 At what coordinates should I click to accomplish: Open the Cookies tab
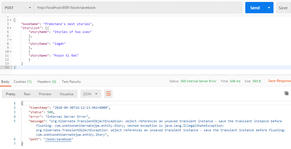tap(23, 82)
